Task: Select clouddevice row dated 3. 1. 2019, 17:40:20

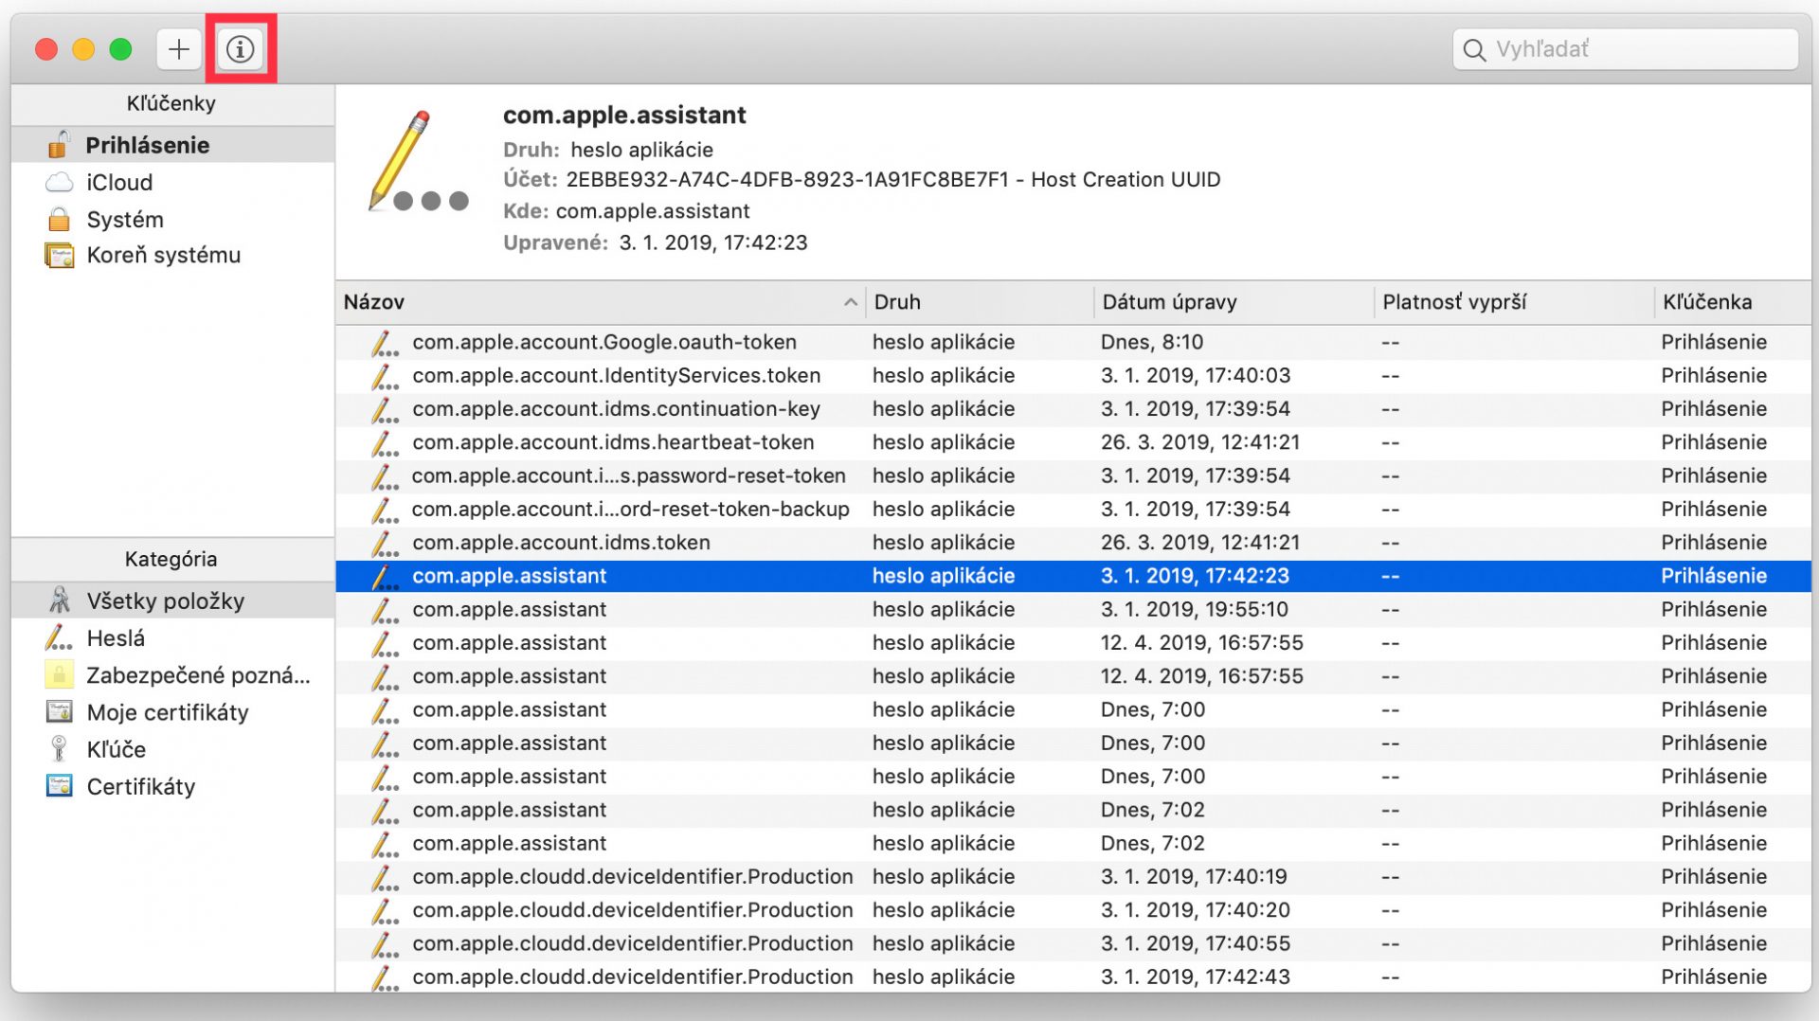Action: tap(1073, 910)
